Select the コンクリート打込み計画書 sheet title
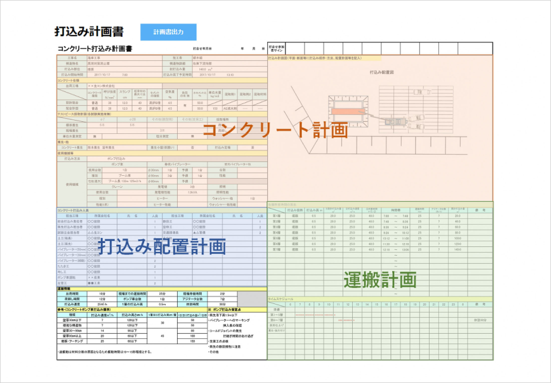 [x=95, y=49]
